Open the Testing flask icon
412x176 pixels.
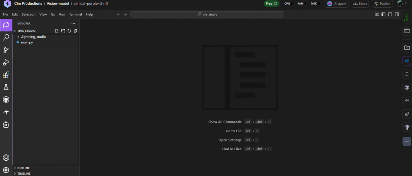pos(6,87)
